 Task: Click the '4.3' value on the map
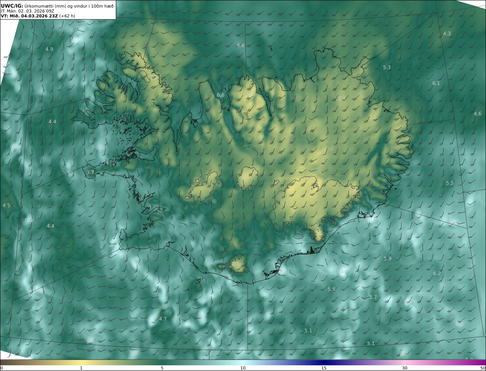point(447,33)
